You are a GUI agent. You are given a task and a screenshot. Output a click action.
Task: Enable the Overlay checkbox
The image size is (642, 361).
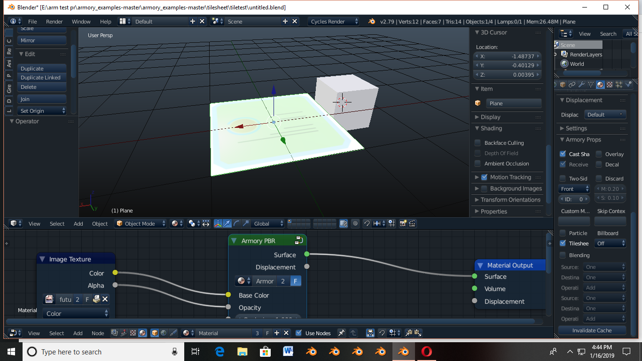[599, 154]
